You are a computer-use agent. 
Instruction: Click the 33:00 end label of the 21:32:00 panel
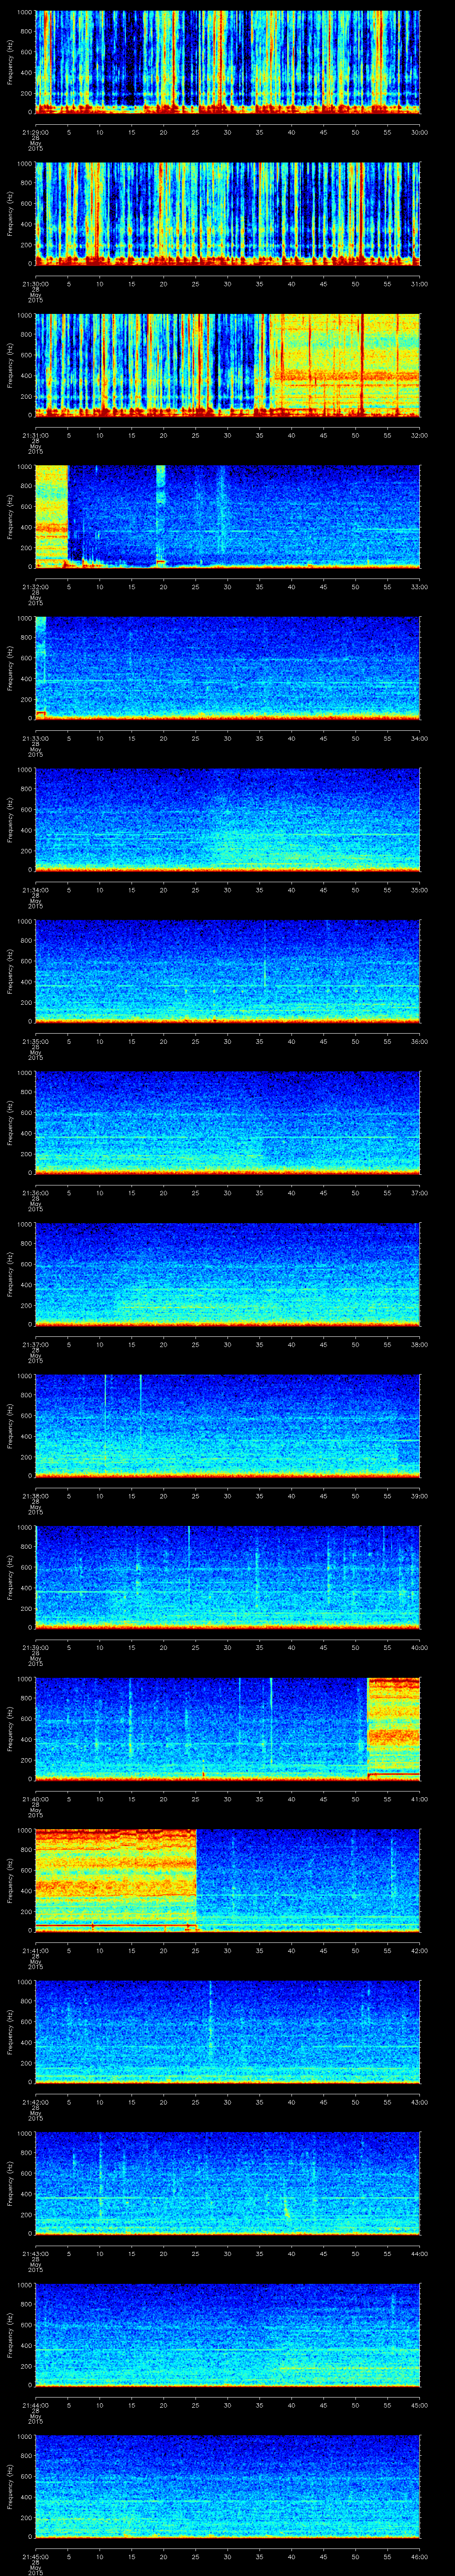419,586
